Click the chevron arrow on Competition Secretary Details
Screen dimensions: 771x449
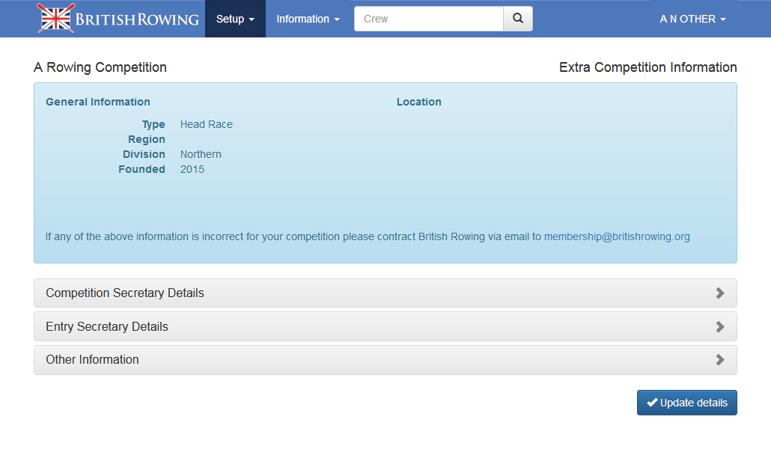pos(720,293)
